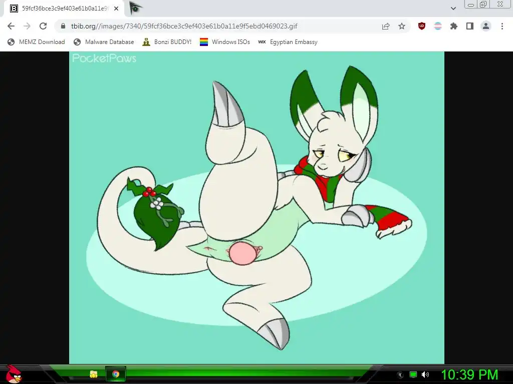
Task: View site information via the lock icon
Action: [x=63, y=26]
